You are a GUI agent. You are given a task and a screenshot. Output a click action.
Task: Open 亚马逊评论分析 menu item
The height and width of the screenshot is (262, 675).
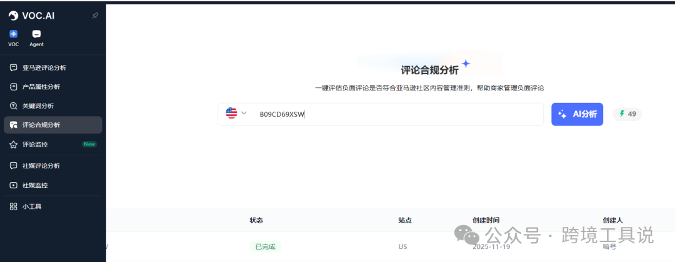[53, 67]
